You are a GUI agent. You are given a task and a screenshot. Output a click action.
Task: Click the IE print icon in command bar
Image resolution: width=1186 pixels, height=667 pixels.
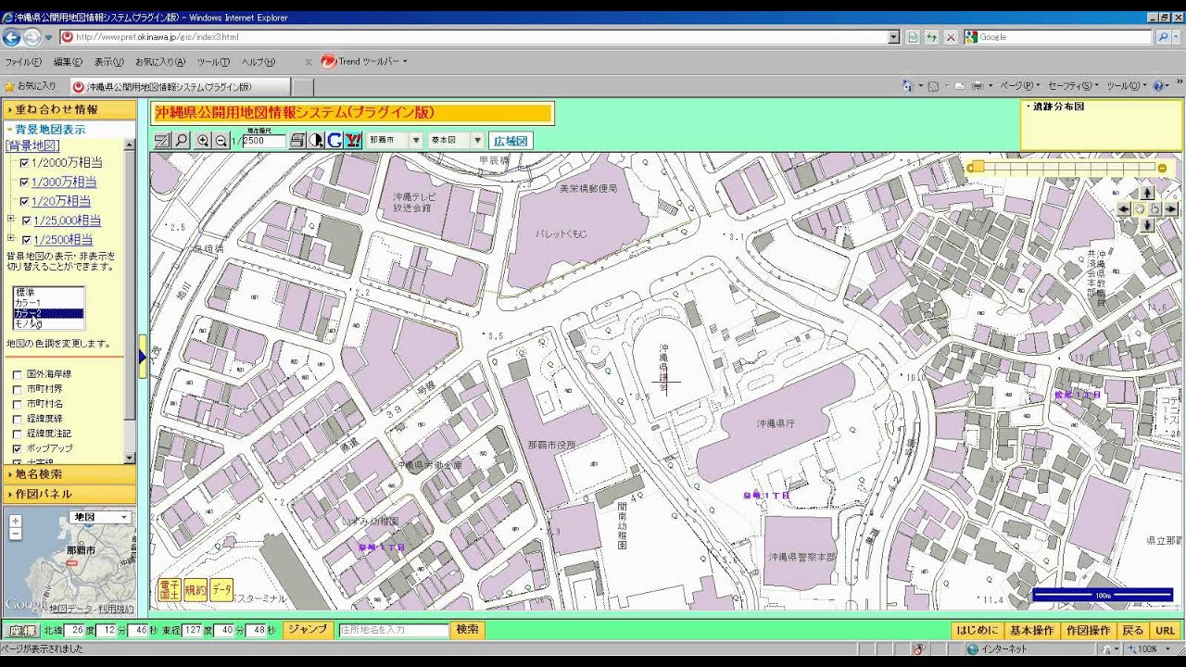(978, 86)
